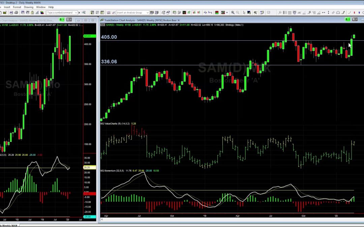Open the Format menu

[x=17, y=7]
